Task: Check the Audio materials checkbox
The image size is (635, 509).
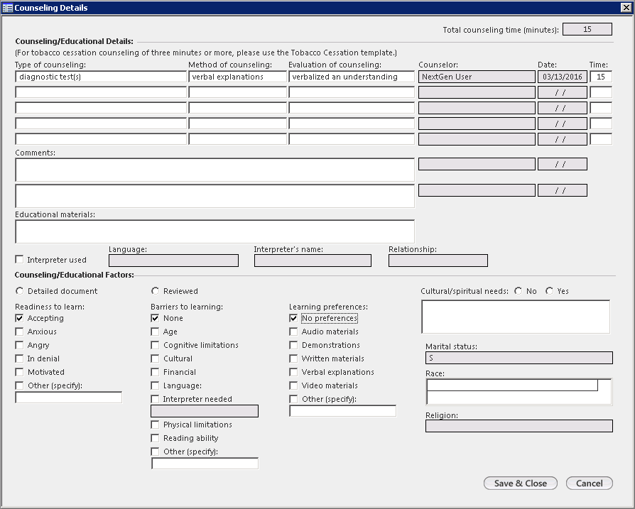Action: [293, 332]
